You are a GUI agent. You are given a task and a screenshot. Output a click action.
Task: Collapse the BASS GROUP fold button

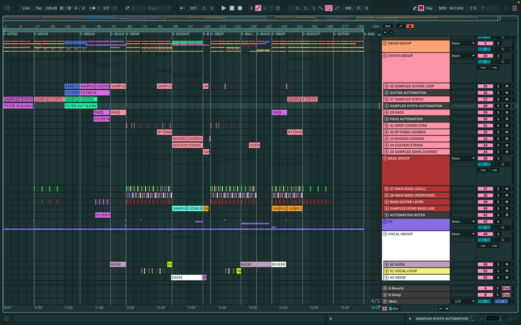[385, 158]
